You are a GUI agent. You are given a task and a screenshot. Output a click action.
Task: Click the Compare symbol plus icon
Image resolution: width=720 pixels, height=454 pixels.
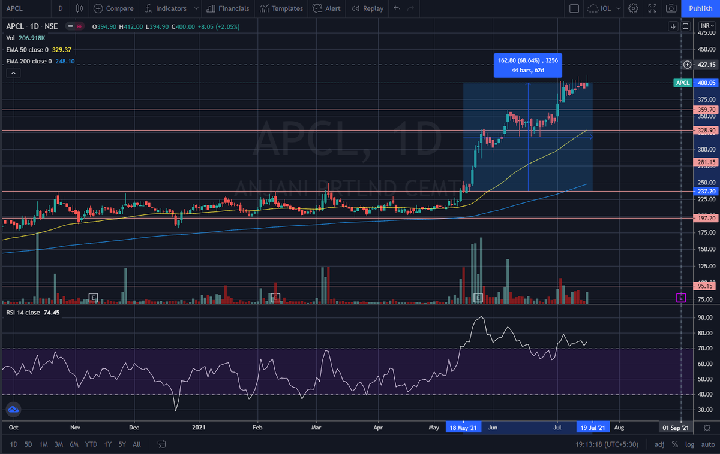[x=98, y=8]
